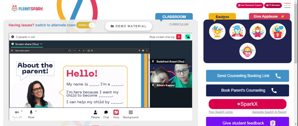298x126 pixels.
Task: Open DEMO MATERIAL folder button
Action: 129,26
